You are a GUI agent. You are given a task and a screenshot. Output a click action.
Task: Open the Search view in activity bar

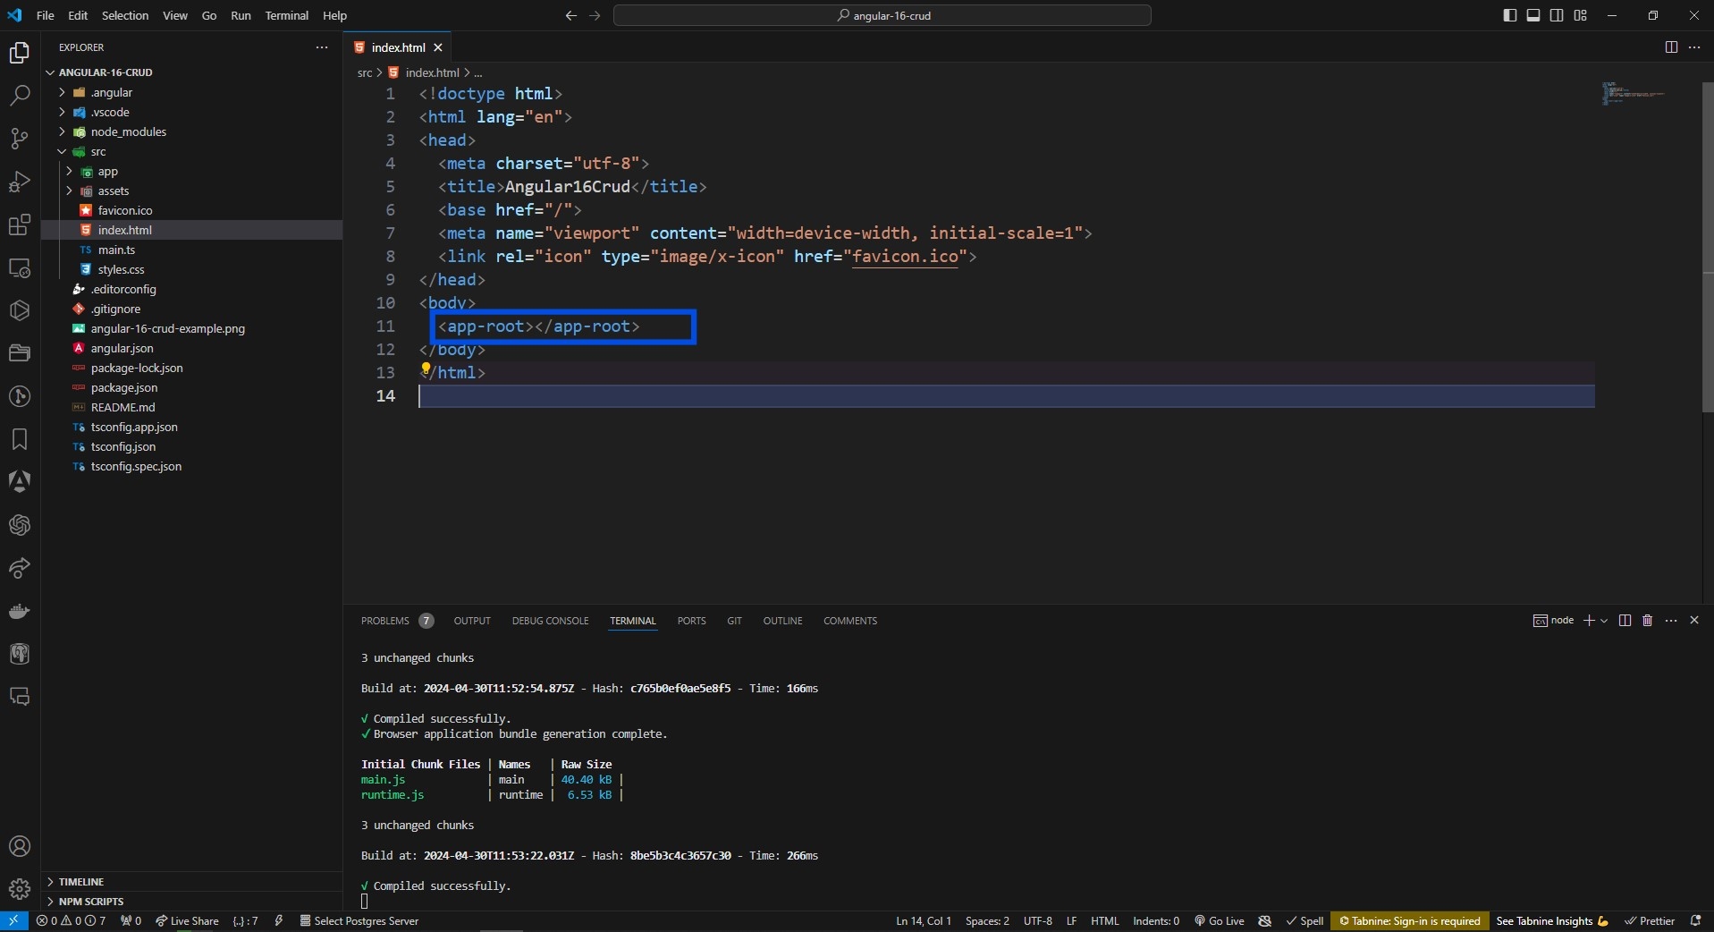(x=20, y=96)
